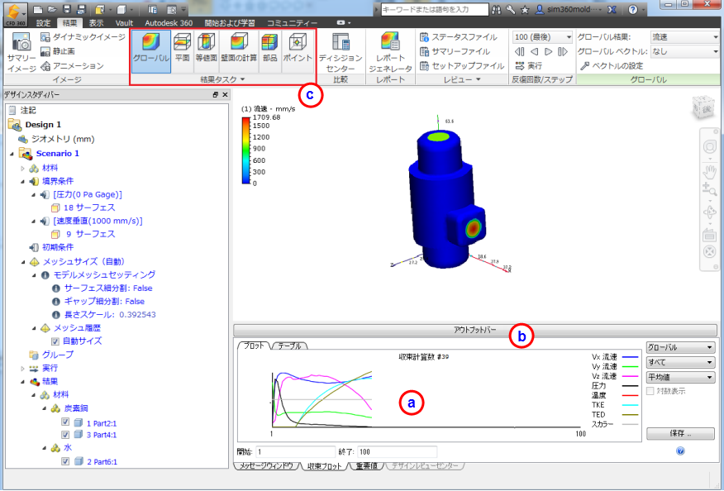Open the セットアップファイル

(462, 66)
